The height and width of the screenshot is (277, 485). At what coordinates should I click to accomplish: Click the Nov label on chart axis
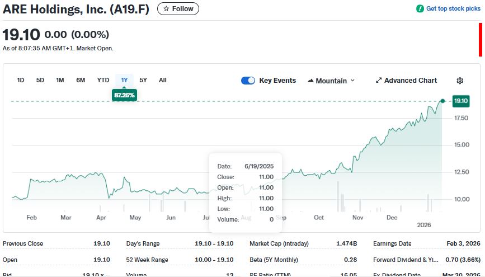click(358, 218)
